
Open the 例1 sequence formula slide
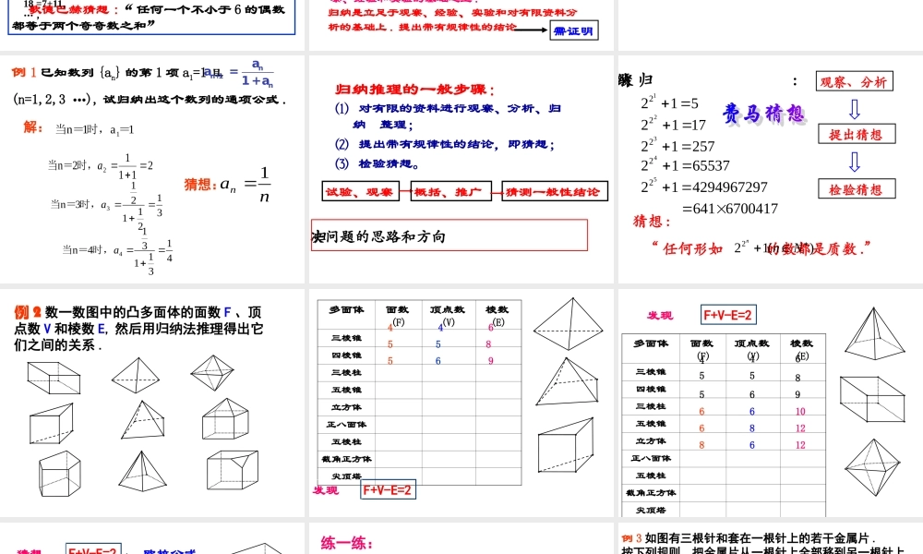(x=152, y=169)
